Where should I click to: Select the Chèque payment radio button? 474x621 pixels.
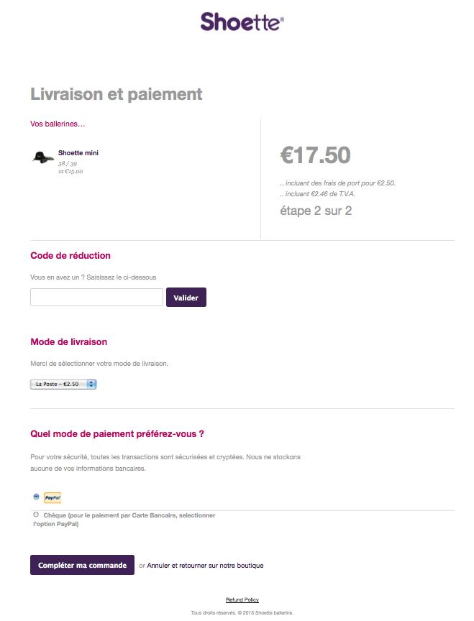(x=36, y=515)
